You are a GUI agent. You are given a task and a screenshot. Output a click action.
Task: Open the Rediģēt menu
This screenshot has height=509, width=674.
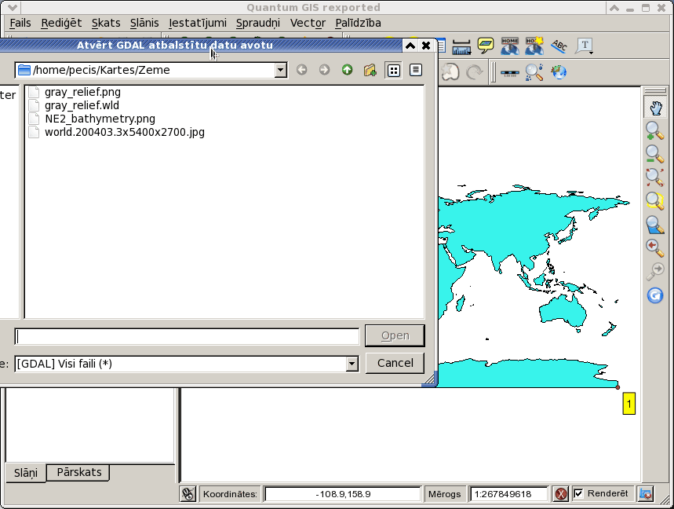pos(61,23)
